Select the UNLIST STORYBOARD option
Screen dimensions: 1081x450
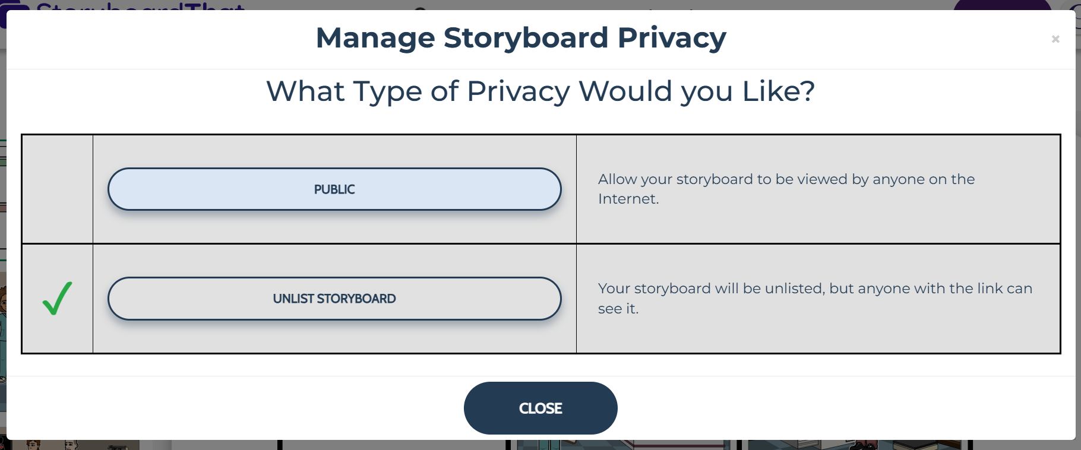click(334, 299)
